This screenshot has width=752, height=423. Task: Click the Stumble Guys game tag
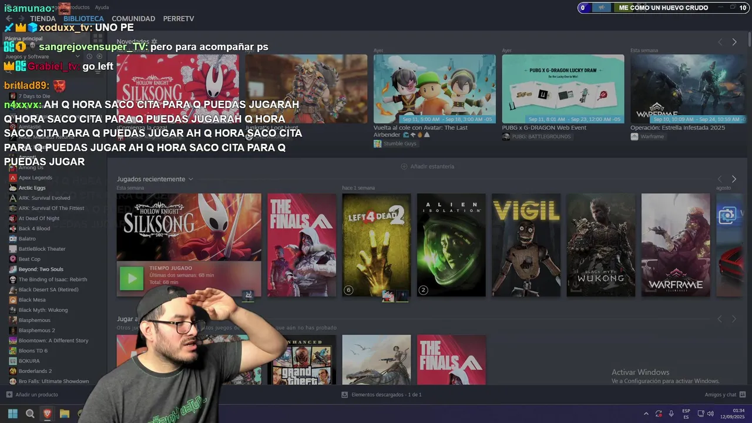[x=395, y=143]
